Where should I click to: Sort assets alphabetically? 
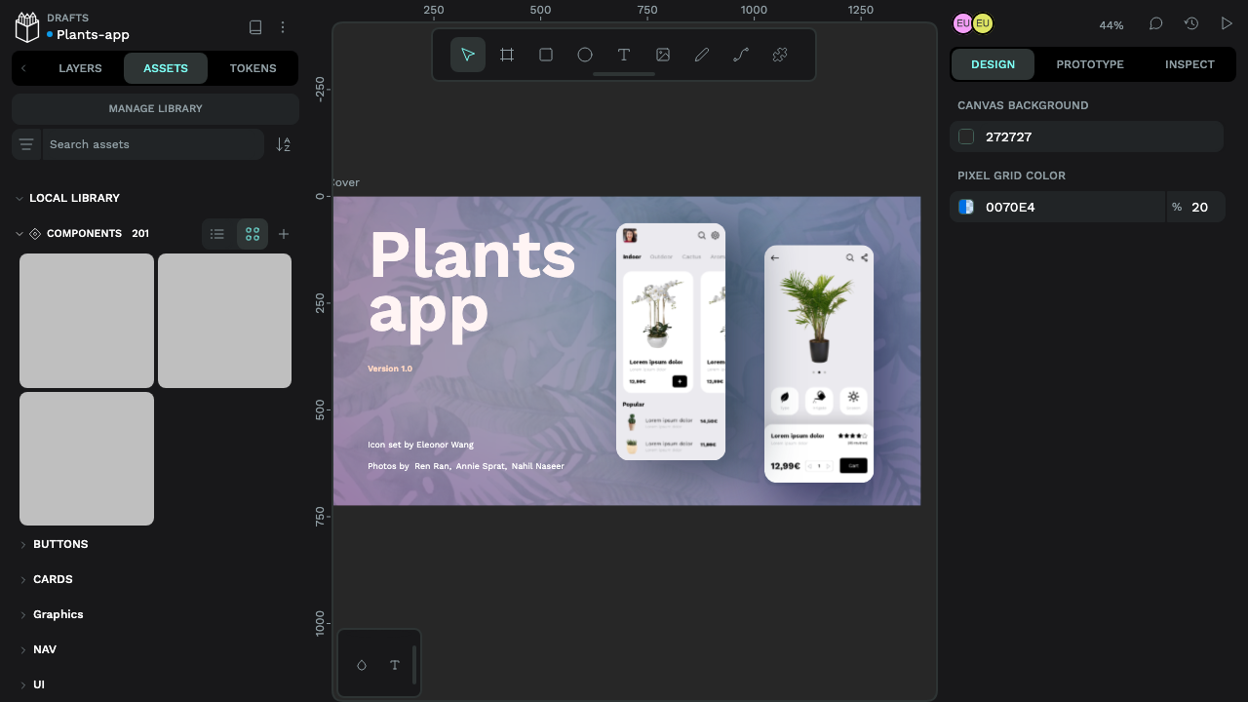point(284,144)
